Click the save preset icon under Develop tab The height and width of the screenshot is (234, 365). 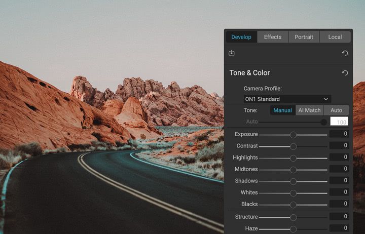coord(231,53)
